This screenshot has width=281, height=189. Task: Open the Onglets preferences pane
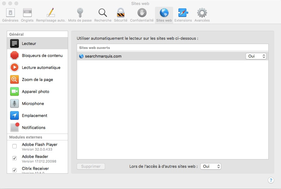click(27, 14)
